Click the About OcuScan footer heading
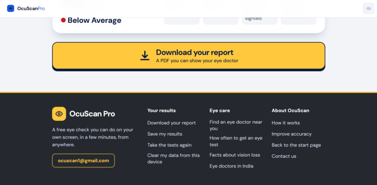This screenshot has height=185, width=377. point(290,110)
